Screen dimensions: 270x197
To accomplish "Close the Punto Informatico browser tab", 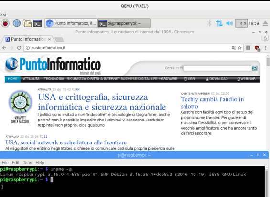I will pos(49,39).
